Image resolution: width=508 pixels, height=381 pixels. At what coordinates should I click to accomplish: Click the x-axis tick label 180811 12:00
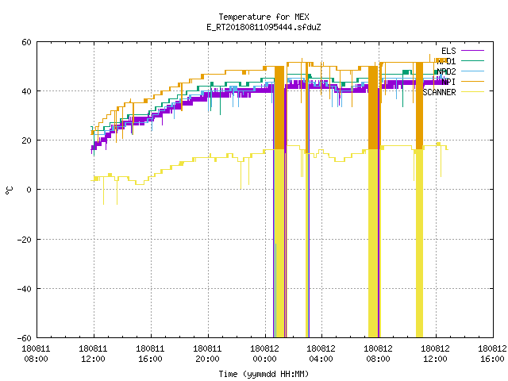tap(93, 354)
